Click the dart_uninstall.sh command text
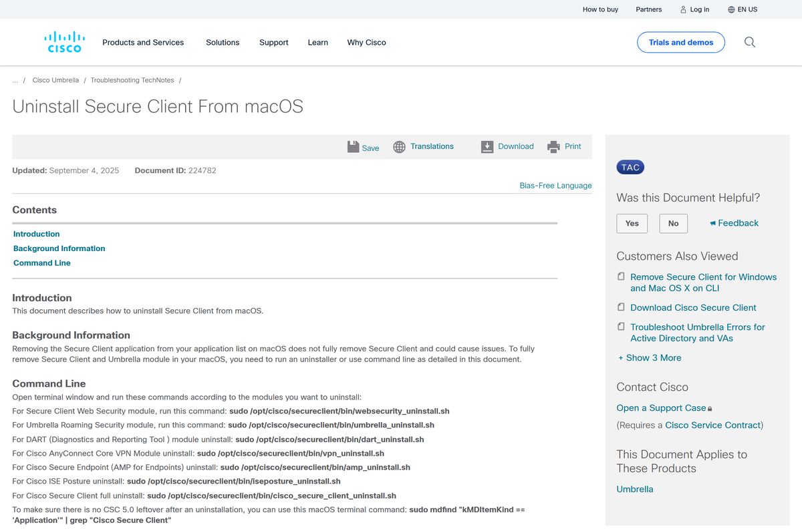 click(330, 439)
